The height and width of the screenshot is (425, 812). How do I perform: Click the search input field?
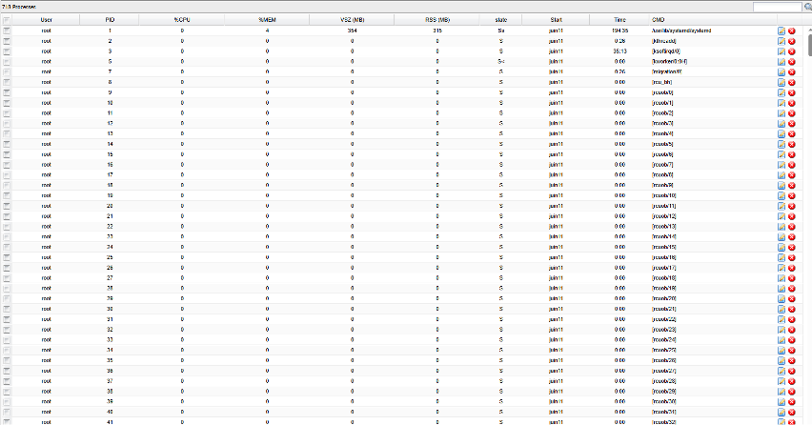[777, 7]
